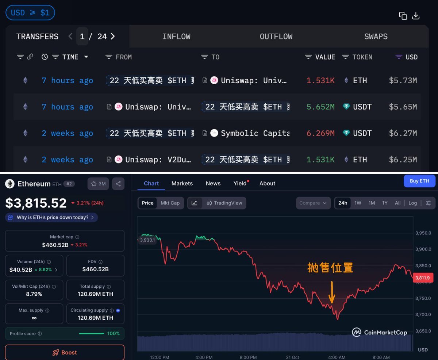438x360 pixels.
Task: Switch to the OUTFLOW tab
Action: 276,37
